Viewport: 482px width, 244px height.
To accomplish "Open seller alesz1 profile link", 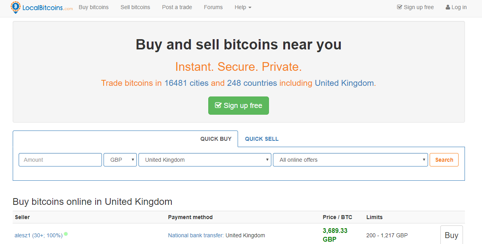I will (23, 235).
